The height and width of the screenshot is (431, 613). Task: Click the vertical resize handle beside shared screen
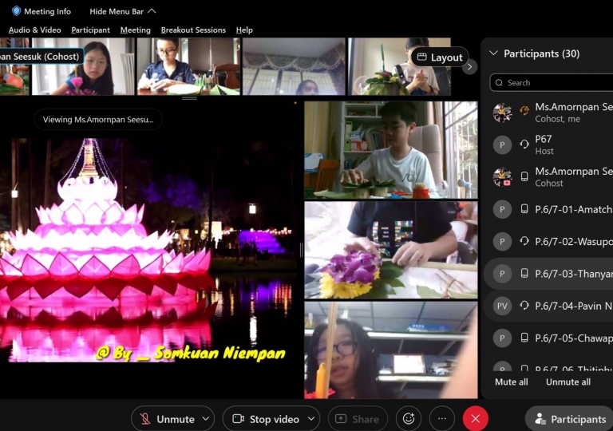tap(301, 250)
